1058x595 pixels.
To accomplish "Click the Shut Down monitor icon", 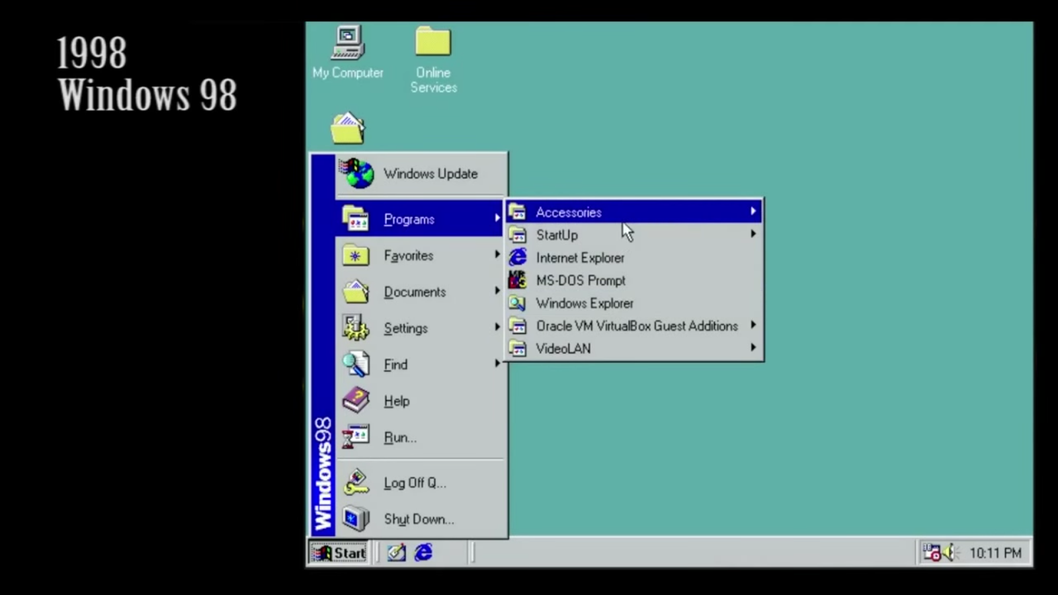I will 356,519.
